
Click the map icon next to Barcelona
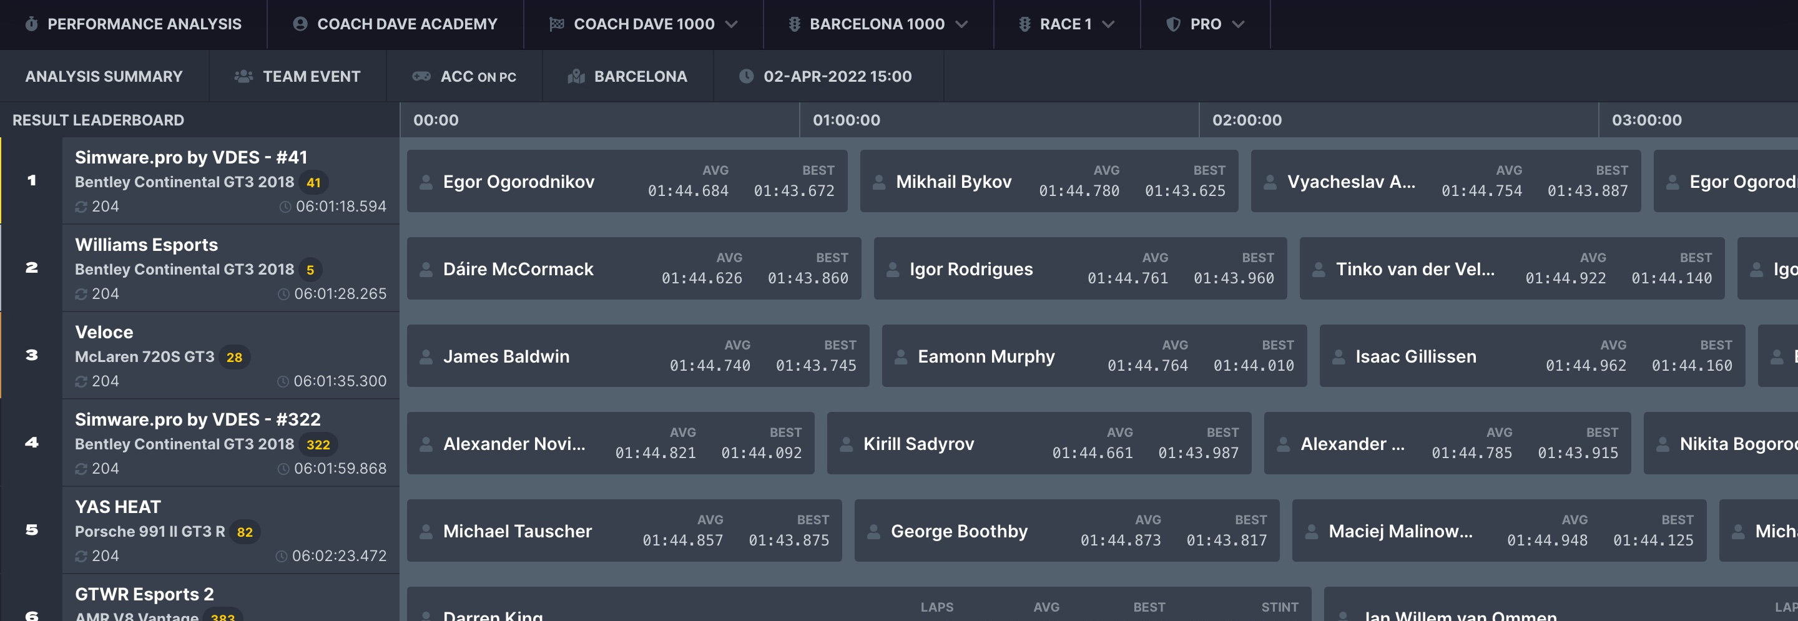click(576, 77)
